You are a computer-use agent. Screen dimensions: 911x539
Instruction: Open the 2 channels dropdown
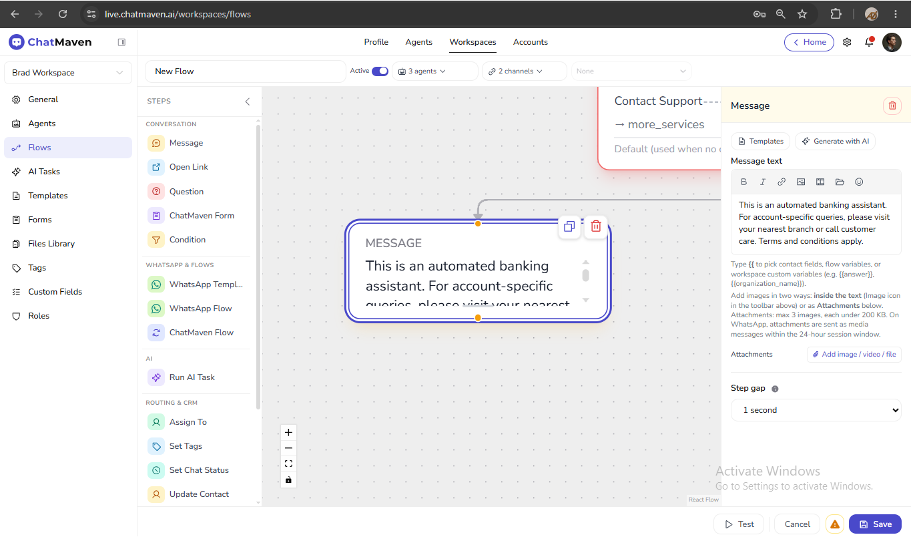525,71
